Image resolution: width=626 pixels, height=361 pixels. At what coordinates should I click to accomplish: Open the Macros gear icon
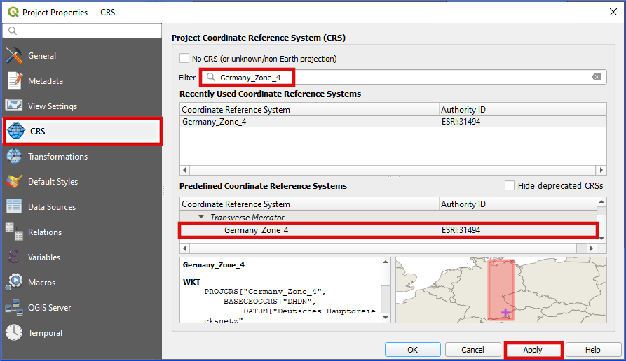tap(15, 282)
